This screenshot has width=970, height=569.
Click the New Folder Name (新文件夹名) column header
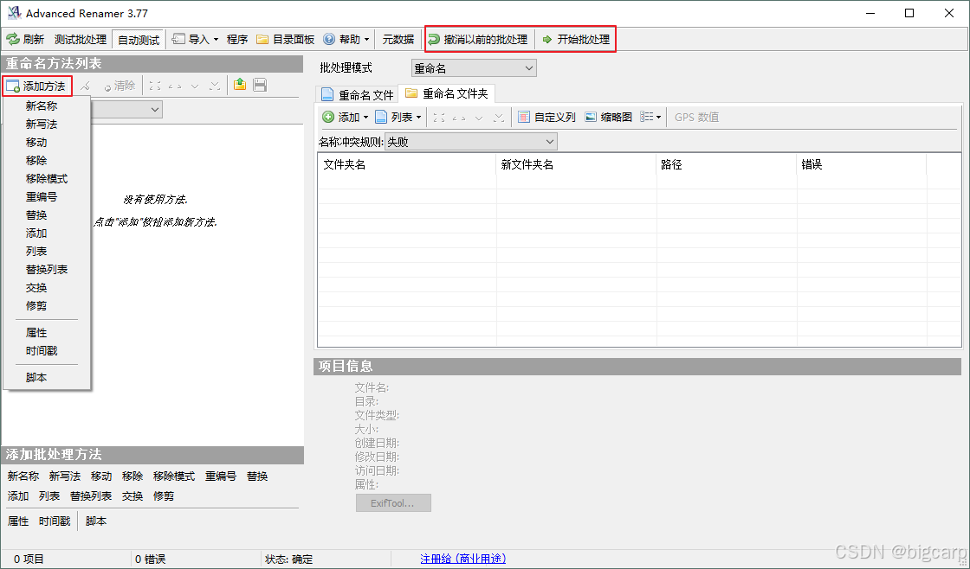(577, 165)
